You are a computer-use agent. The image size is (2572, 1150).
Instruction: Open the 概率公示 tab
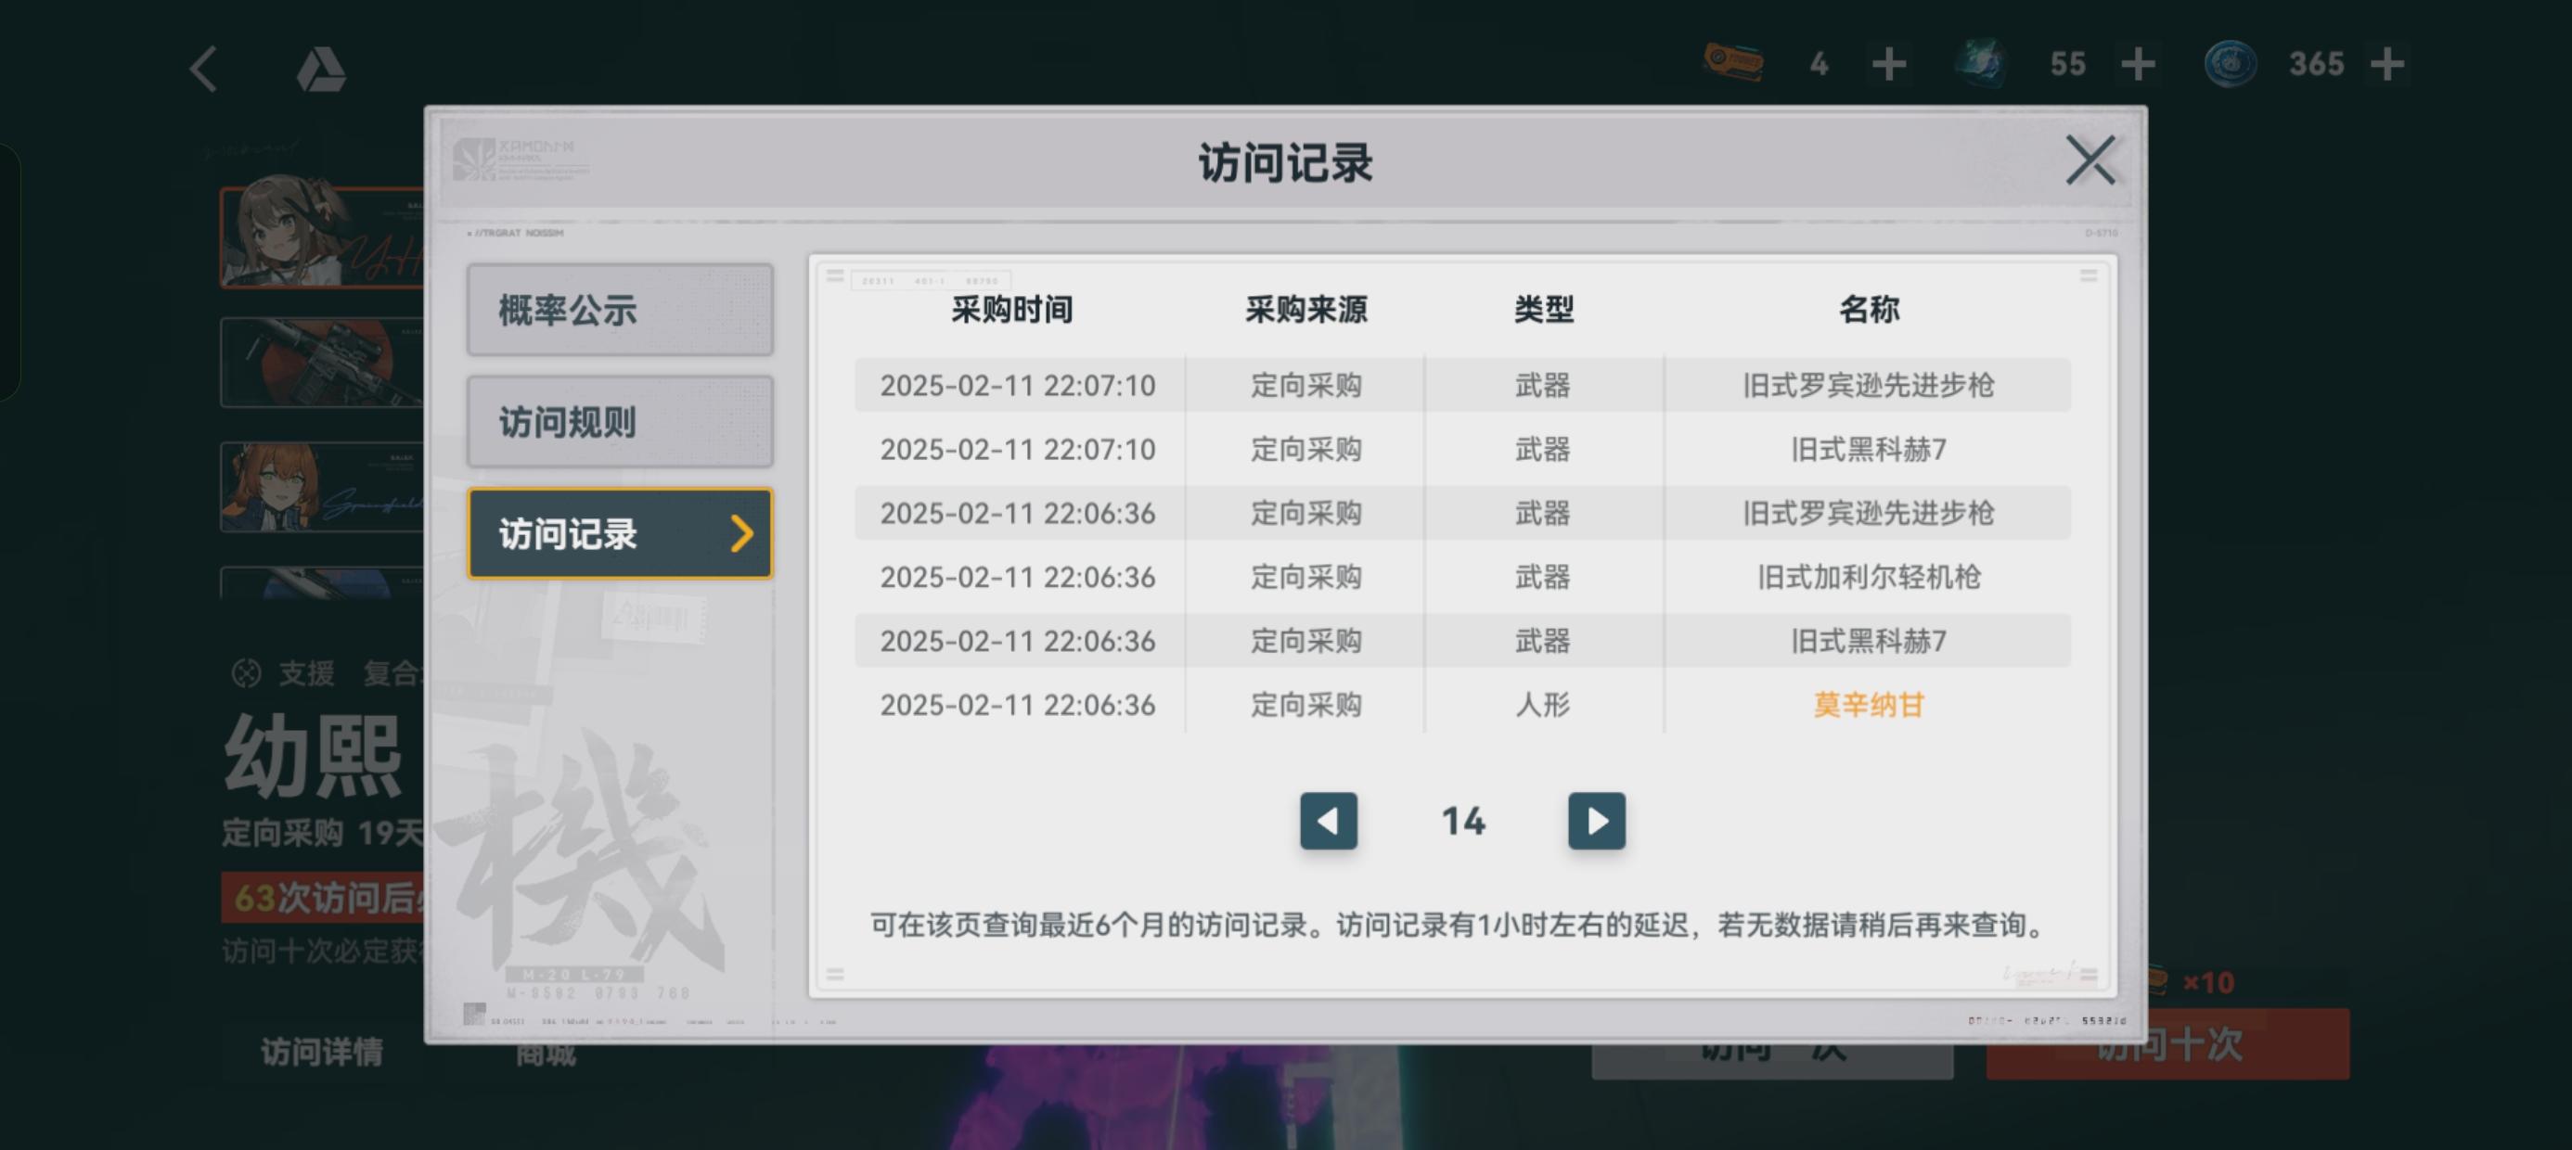point(619,310)
